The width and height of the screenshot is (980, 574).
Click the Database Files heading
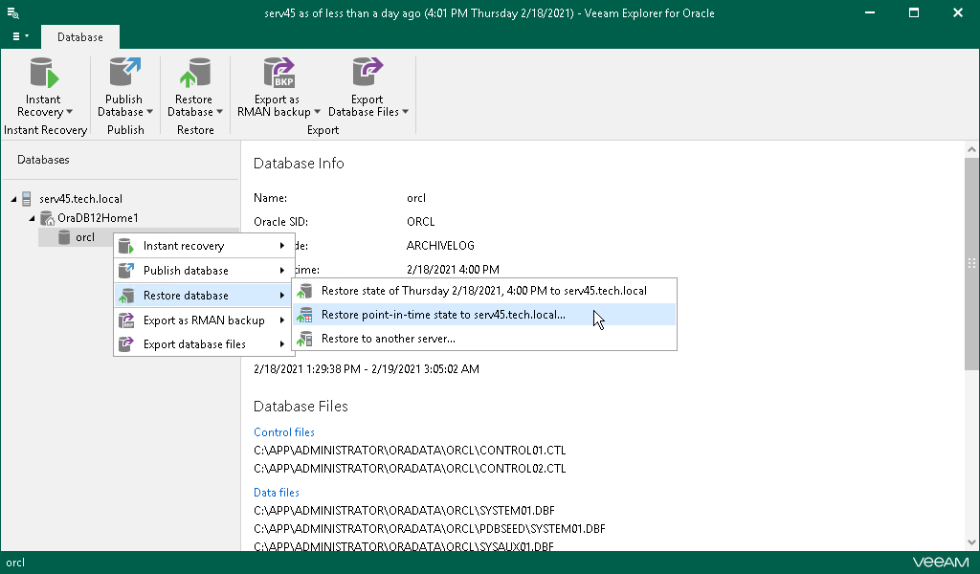(x=301, y=407)
